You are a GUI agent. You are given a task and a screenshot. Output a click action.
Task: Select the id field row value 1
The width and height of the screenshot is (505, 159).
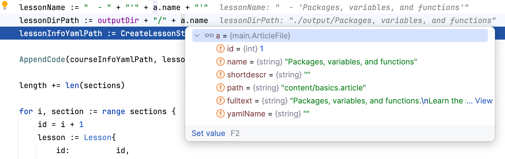(x=261, y=49)
